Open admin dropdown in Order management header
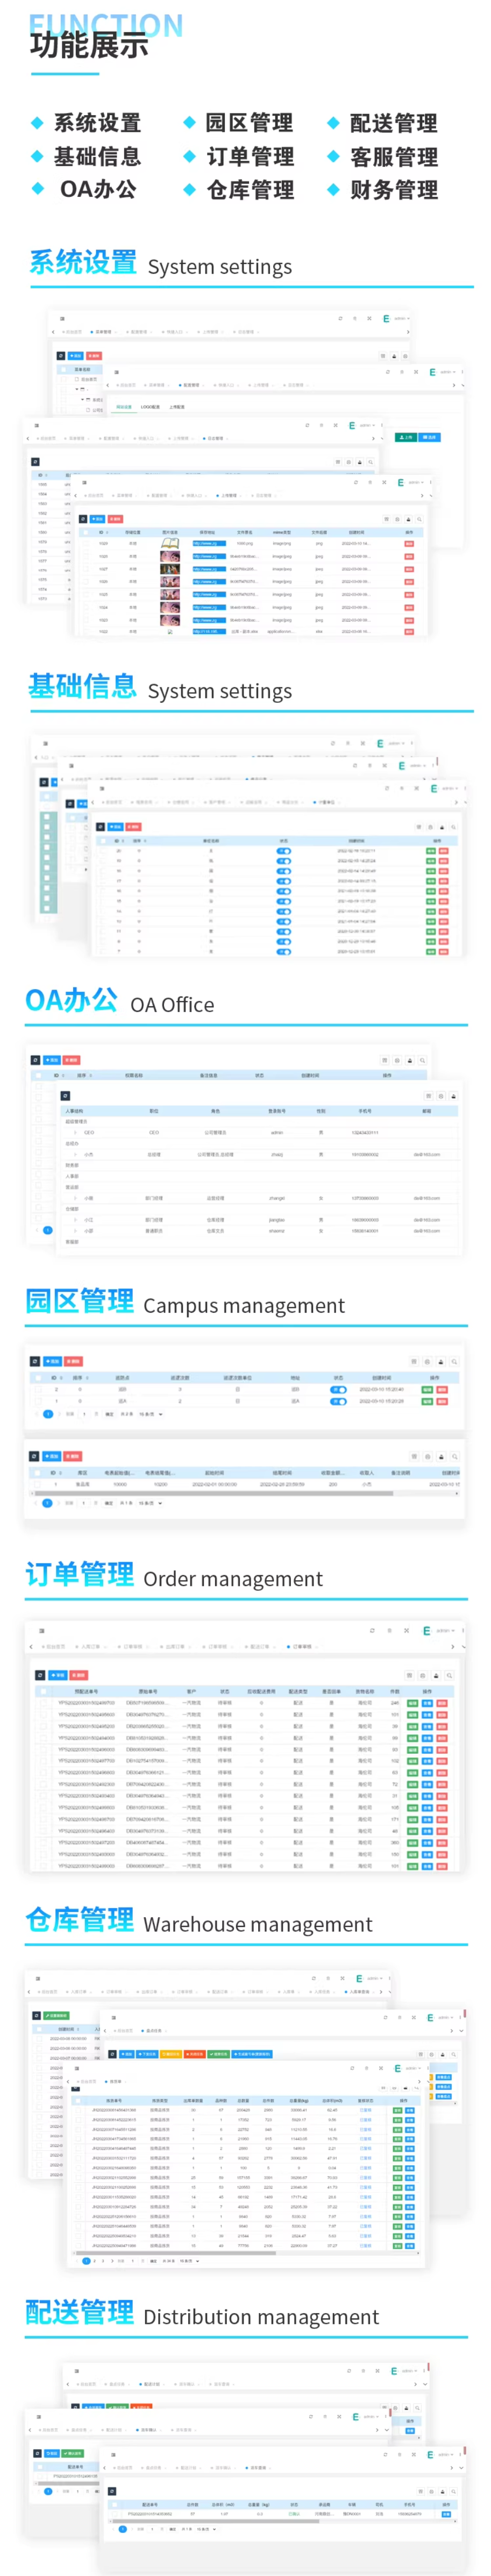The image size is (491, 2576). [444, 1630]
